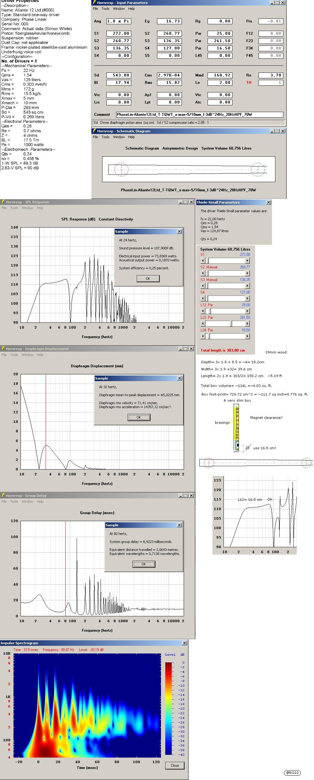Click S1 slider right arrow
This screenshot has width=314, height=780.
click(x=248, y=260)
